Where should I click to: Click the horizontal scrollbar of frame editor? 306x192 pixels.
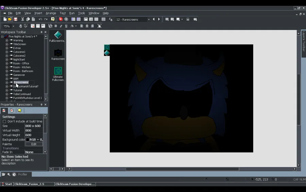(x=182, y=169)
